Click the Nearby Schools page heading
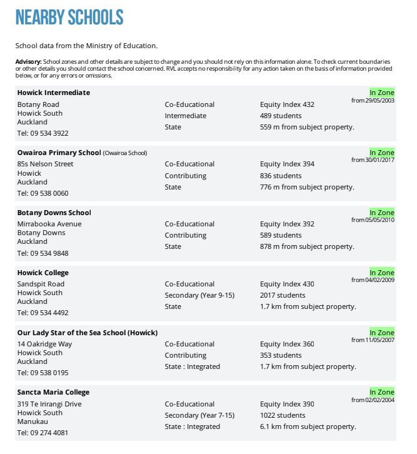This screenshot has width=417, height=454. [x=69, y=18]
